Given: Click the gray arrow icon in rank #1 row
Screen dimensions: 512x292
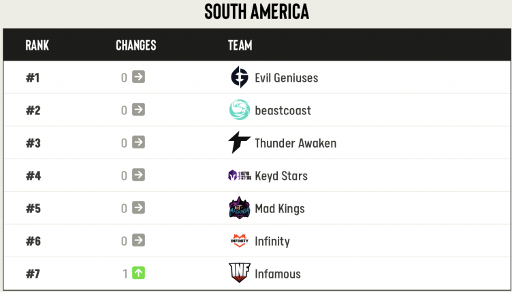Looking at the screenshot, I should click(x=138, y=78).
